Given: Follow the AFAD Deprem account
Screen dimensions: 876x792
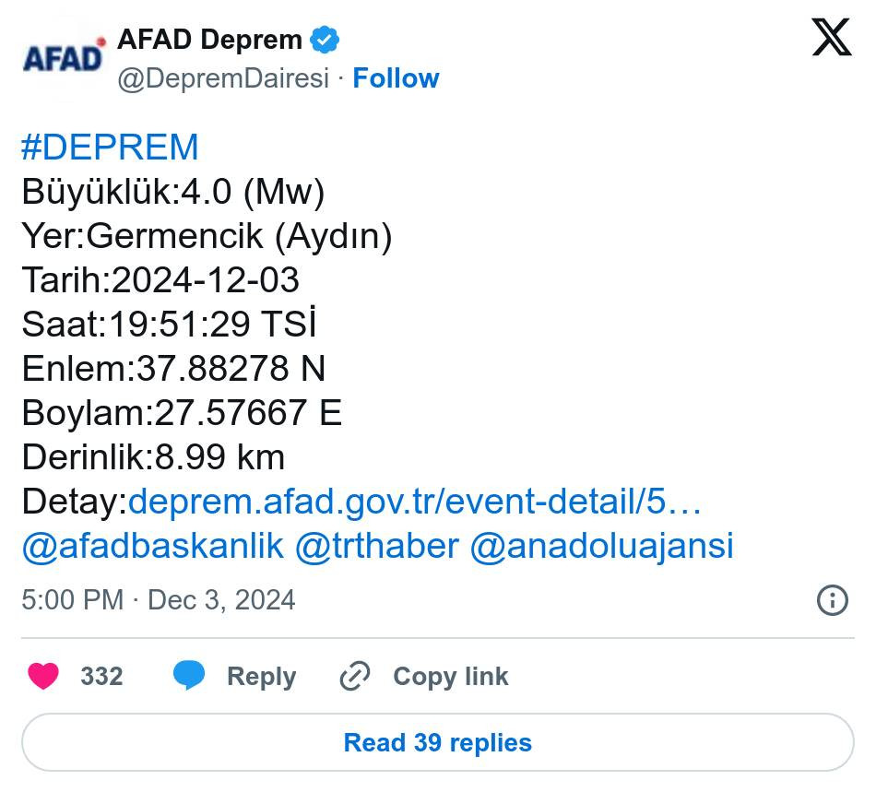Looking at the screenshot, I should pyautogui.click(x=396, y=78).
